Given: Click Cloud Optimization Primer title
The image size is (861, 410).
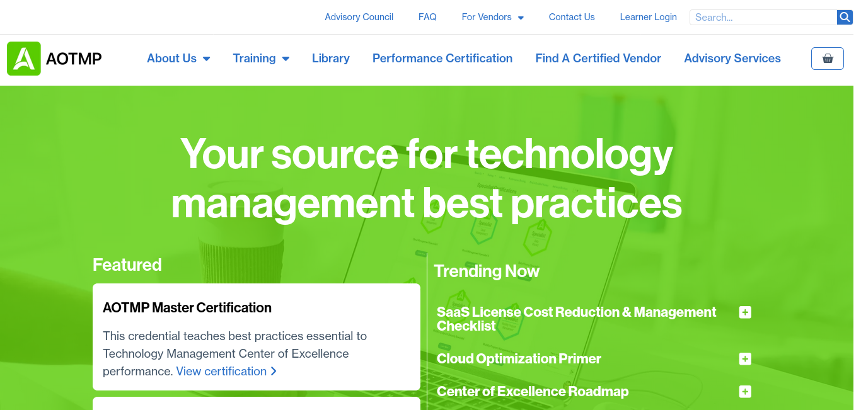Looking at the screenshot, I should 519,359.
